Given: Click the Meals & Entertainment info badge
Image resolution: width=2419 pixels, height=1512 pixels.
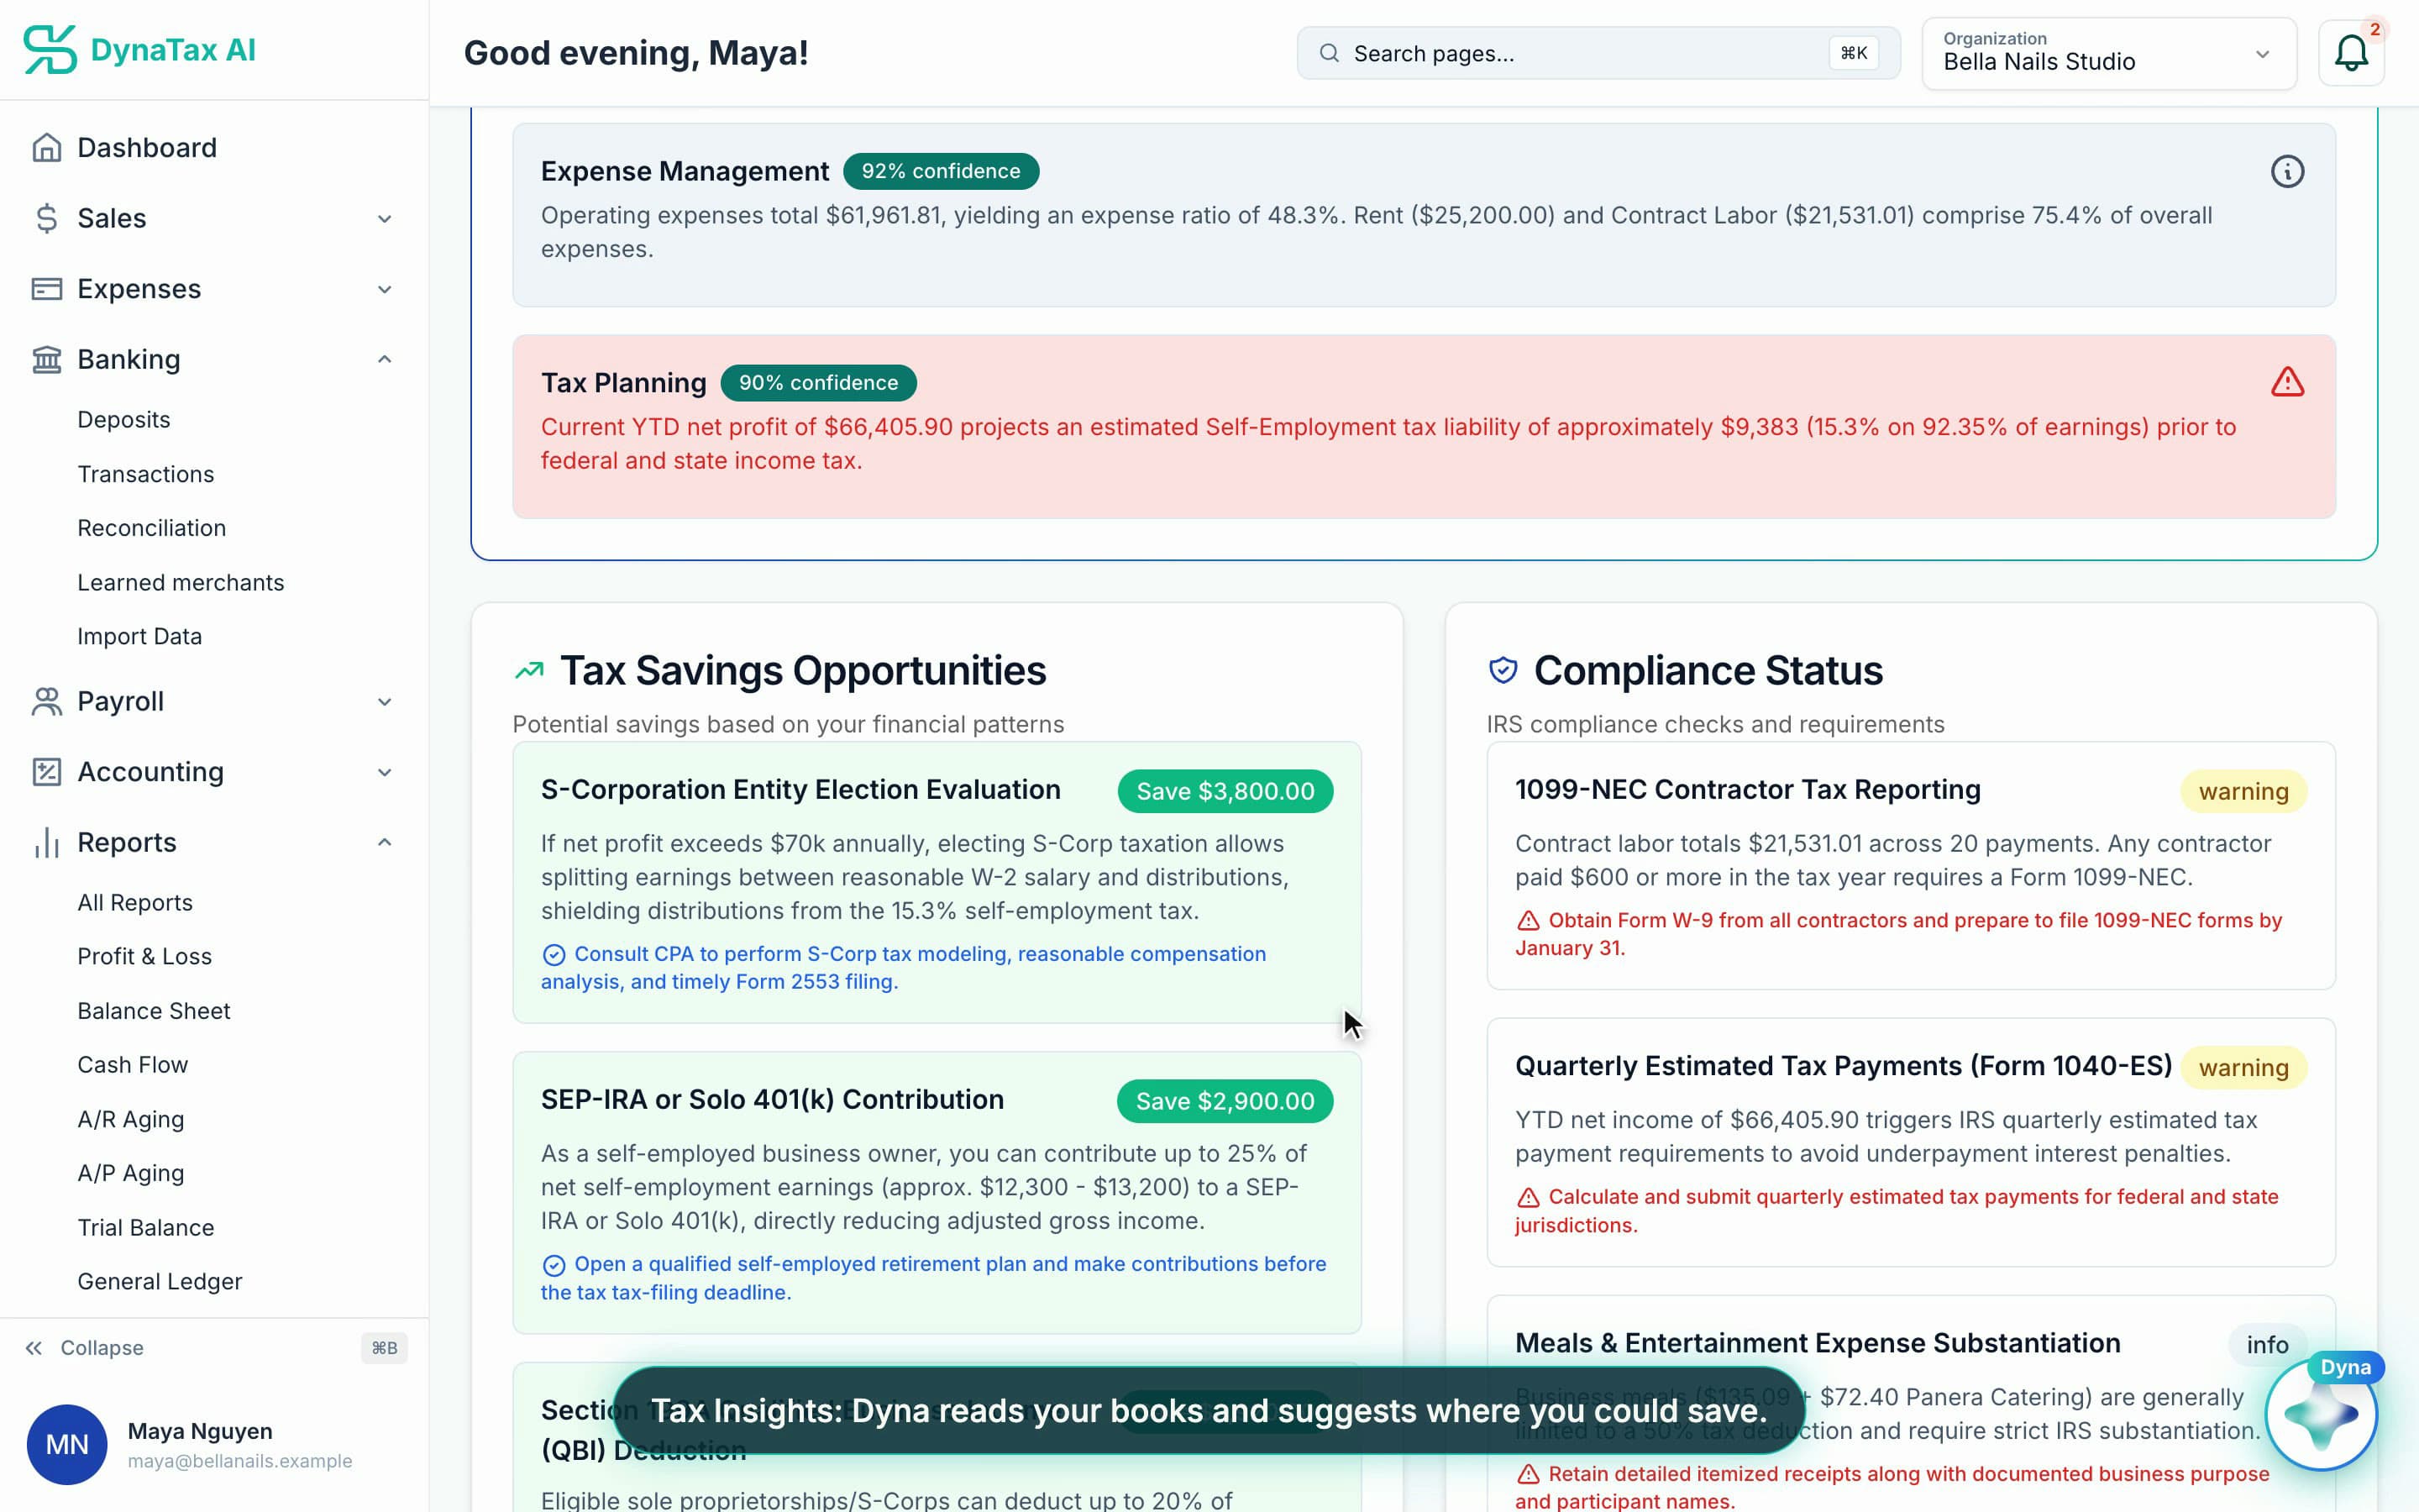Looking at the screenshot, I should pyautogui.click(x=2267, y=1344).
